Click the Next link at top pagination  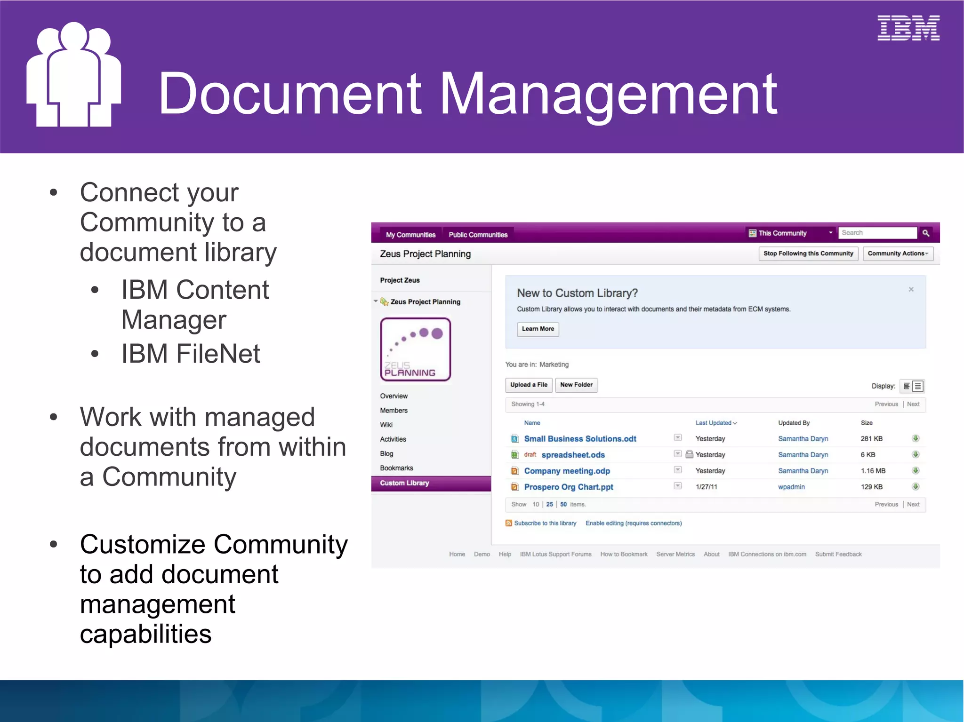tap(913, 404)
